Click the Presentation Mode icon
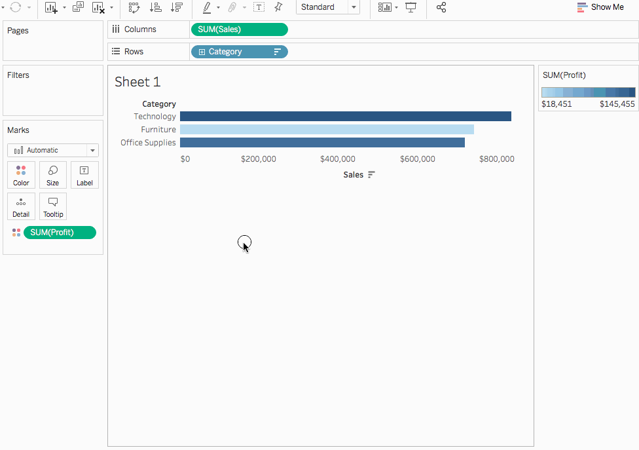The width and height of the screenshot is (639, 450). pos(411,7)
